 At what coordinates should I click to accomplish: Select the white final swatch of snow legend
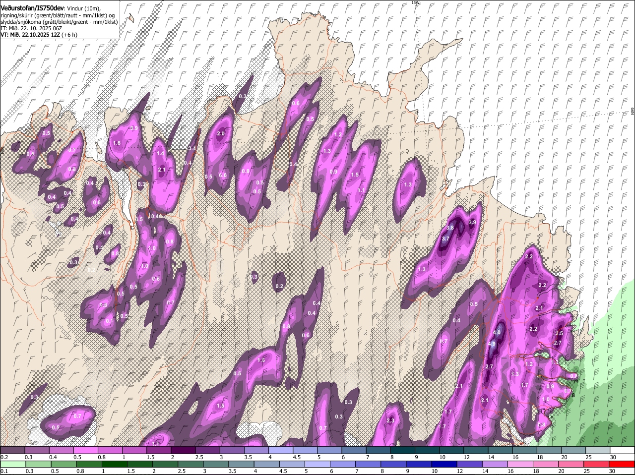pyautogui.click(x=622, y=450)
